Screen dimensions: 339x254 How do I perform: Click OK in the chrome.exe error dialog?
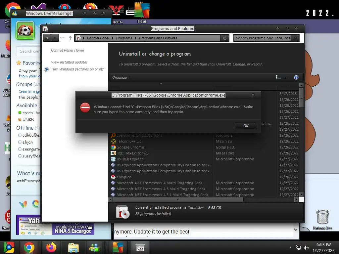[246, 125]
